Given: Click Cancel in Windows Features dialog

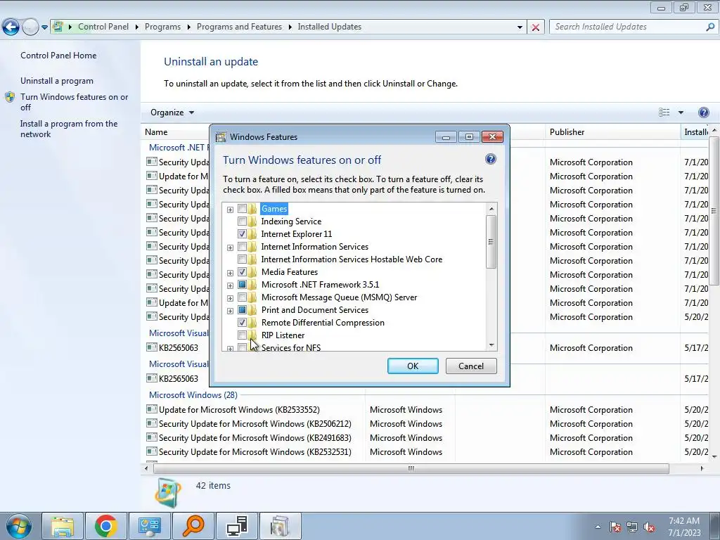Looking at the screenshot, I should pyautogui.click(x=471, y=366).
